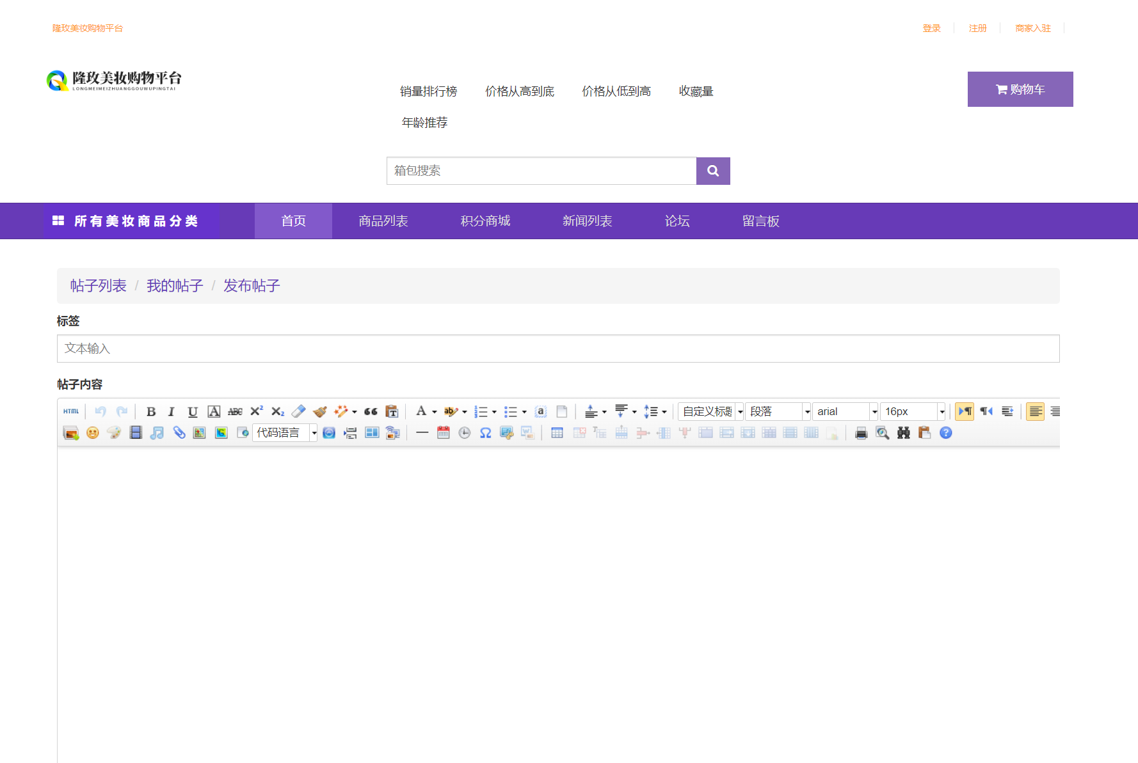1138x763 pixels.
Task: Apply bold formatting in editor
Action: 151,411
